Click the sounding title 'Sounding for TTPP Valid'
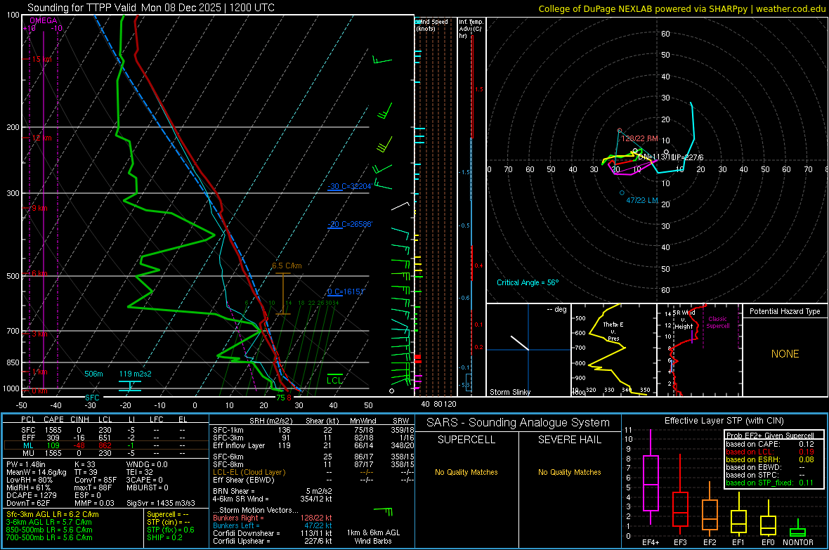829x550 pixels. click(82, 8)
